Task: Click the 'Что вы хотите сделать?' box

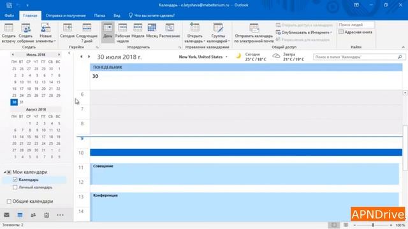Action: click(152, 15)
